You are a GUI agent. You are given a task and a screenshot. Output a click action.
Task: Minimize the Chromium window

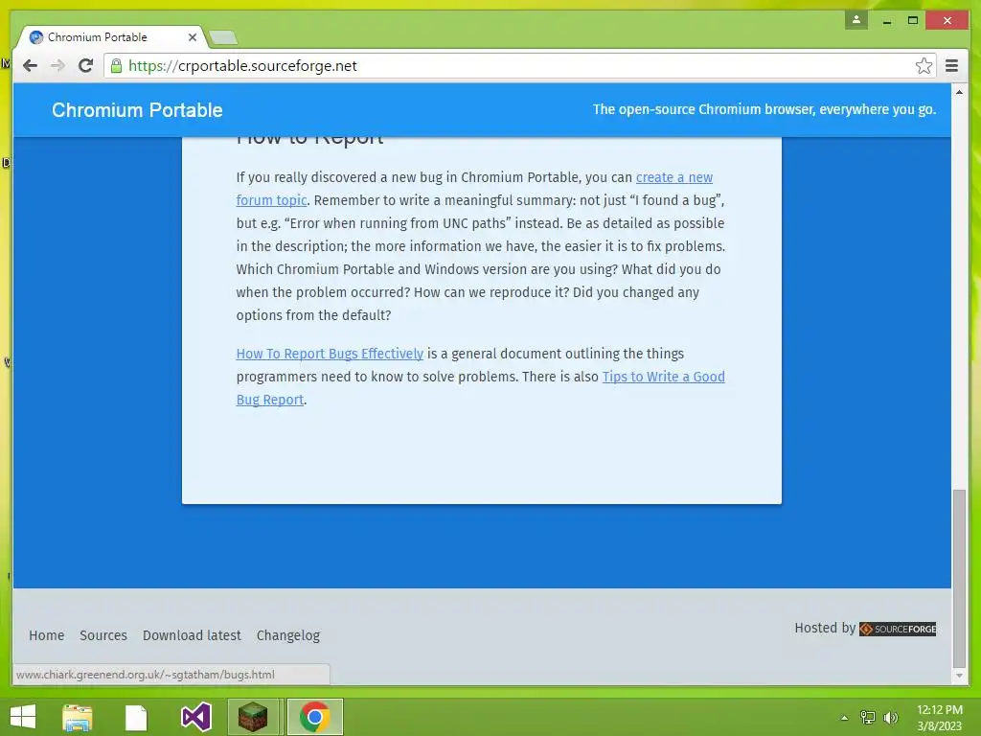[886, 21]
